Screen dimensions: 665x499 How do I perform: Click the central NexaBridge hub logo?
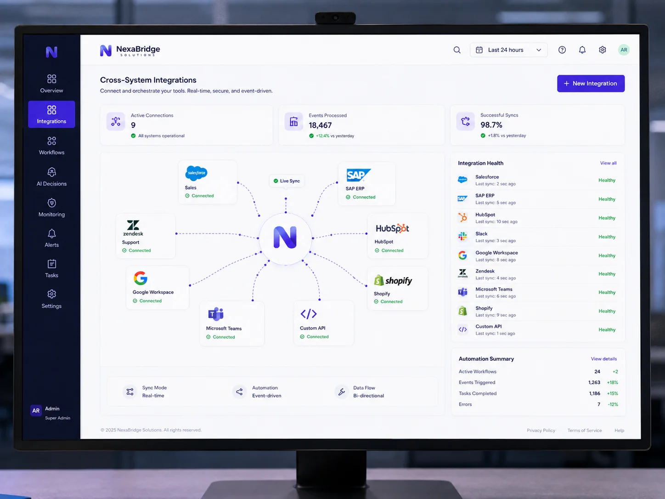[x=285, y=238]
